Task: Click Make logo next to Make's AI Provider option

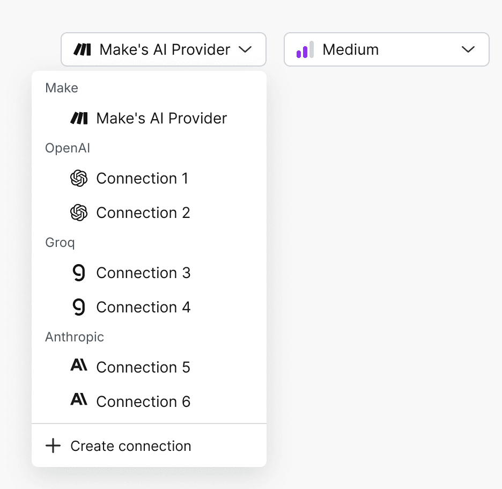Action: click(x=79, y=118)
